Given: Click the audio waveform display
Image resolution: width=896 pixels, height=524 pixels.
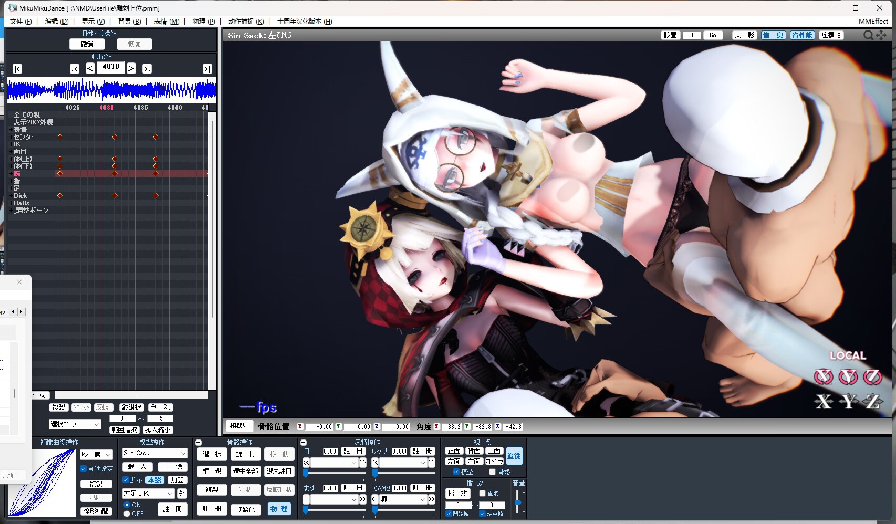Looking at the screenshot, I should pyautogui.click(x=111, y=89).
